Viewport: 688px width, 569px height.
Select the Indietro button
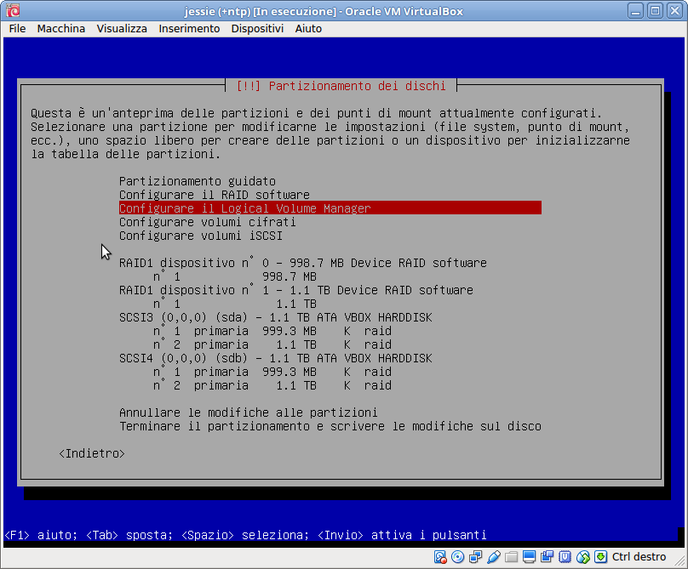coord(92,453)
